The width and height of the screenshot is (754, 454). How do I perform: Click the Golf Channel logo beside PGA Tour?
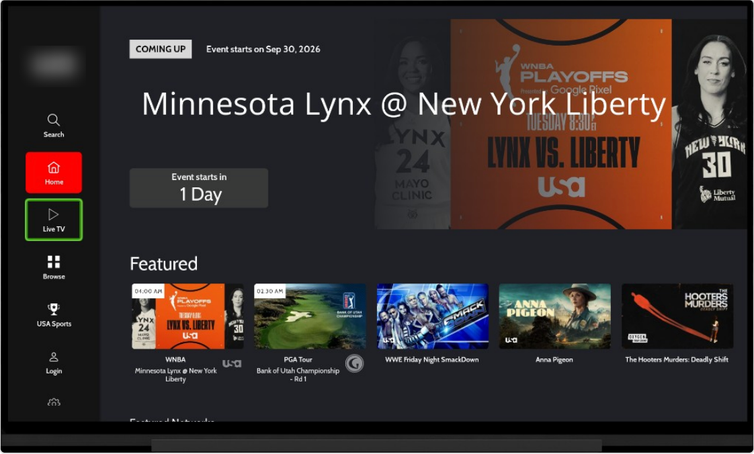pos(354,364)
